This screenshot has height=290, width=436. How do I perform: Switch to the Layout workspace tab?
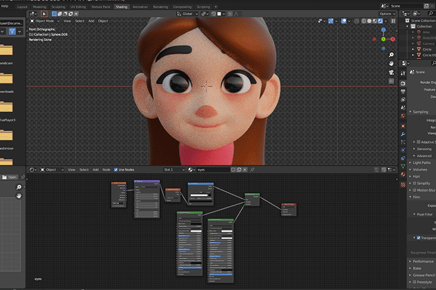pos(22,7)
